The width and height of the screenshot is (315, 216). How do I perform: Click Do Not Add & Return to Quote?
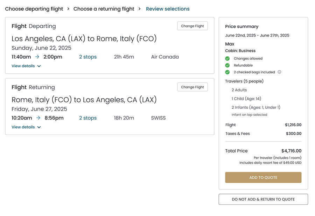pyautogui.click(x=263, y=199)
